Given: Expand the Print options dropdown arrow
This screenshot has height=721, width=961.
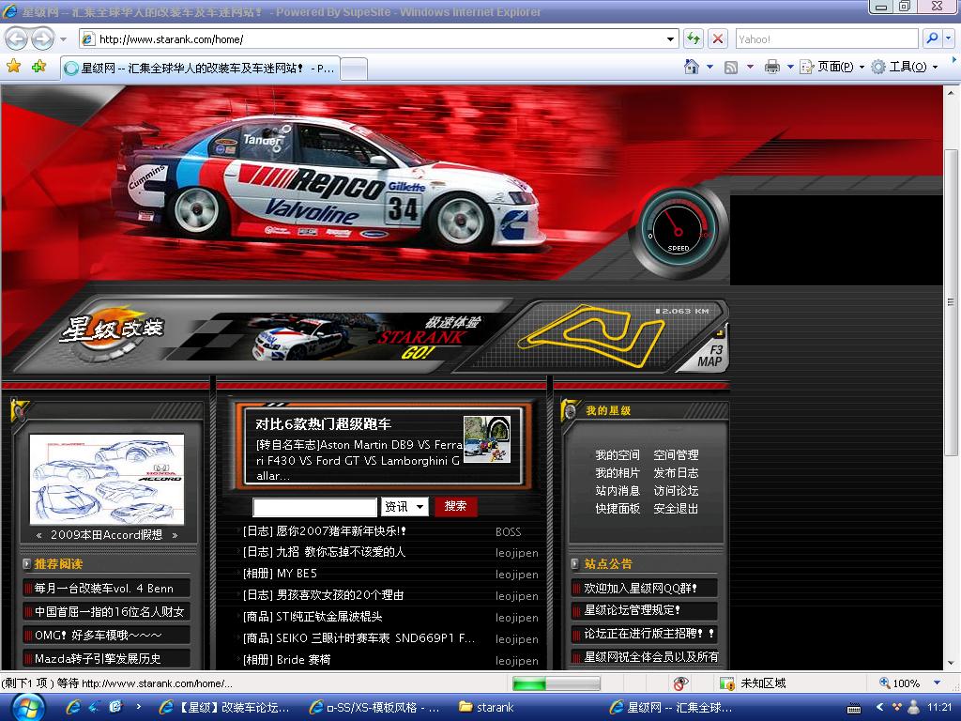Looking at the screenshot, I should point(790,67).
